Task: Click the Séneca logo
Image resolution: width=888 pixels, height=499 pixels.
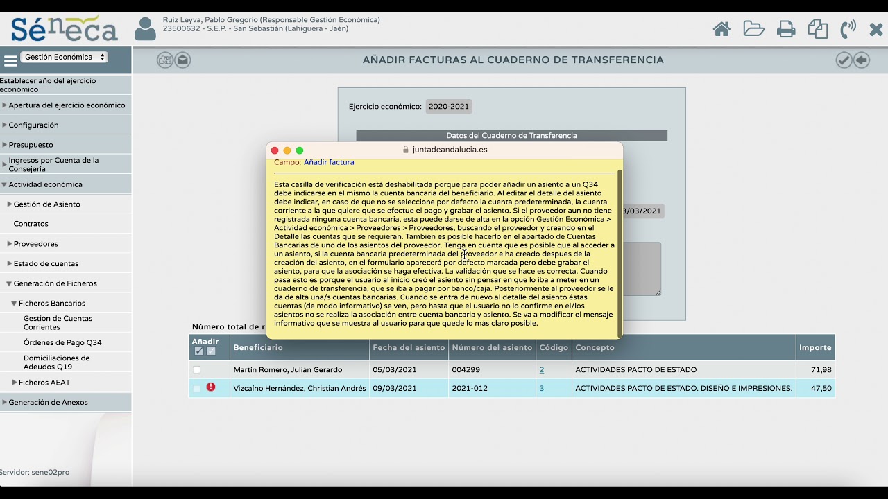Action: tap(64, 28)
